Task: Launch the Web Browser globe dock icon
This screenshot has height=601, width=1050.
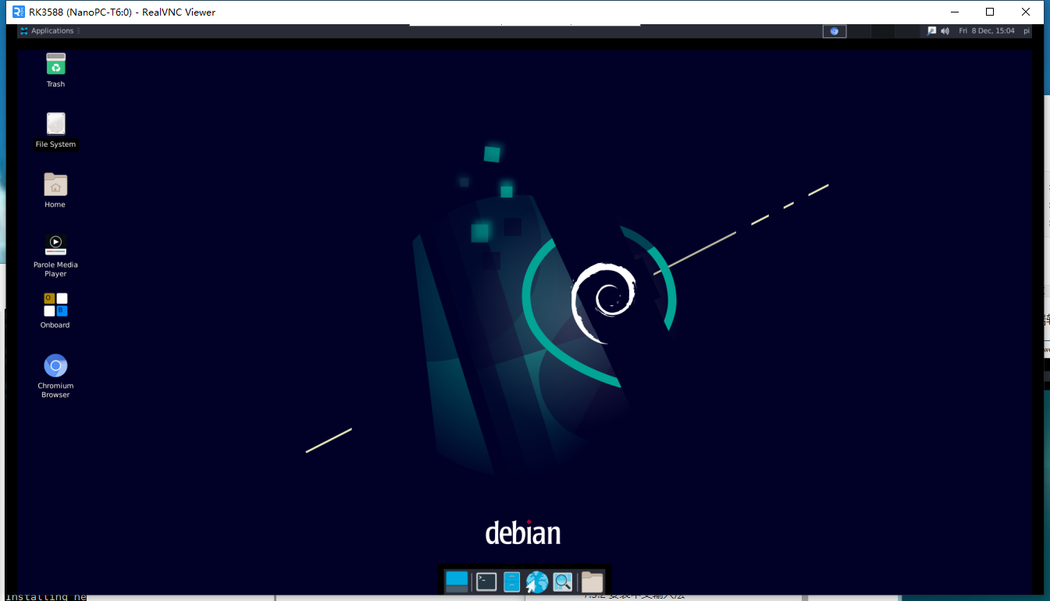Action: [x=536, y=581]
